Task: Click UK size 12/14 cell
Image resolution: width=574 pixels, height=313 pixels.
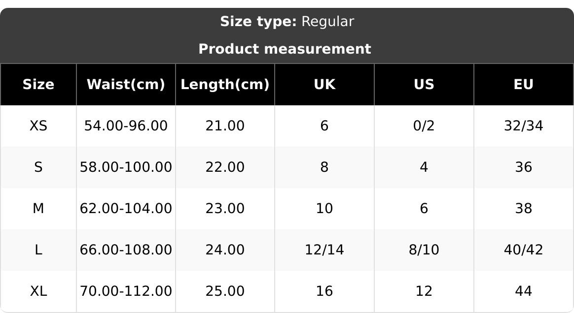Action: pos(324,250)
